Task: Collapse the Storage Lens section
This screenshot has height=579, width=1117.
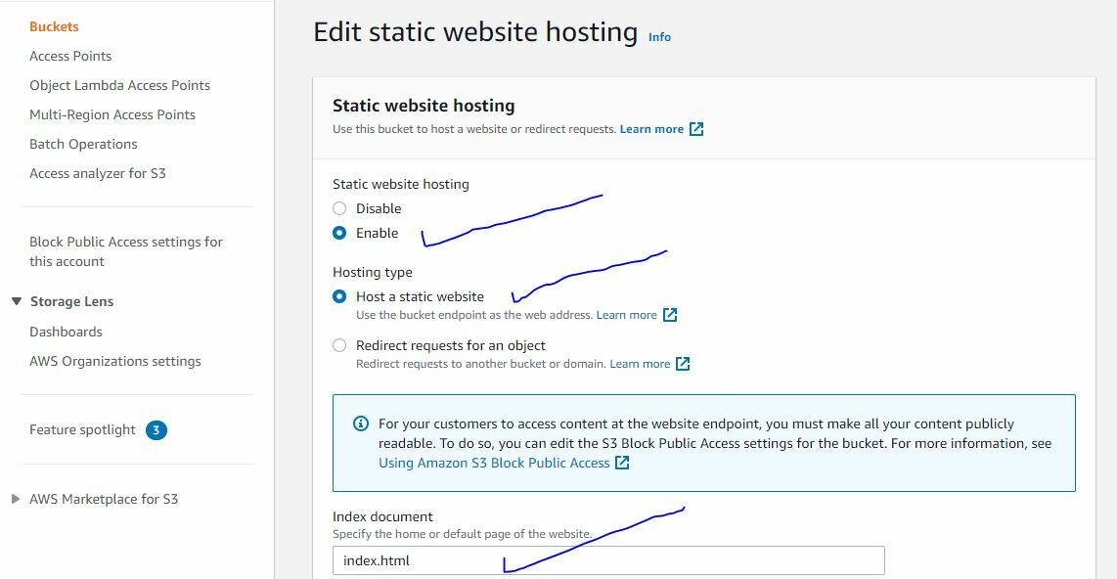Action: (x=16, y=301)
